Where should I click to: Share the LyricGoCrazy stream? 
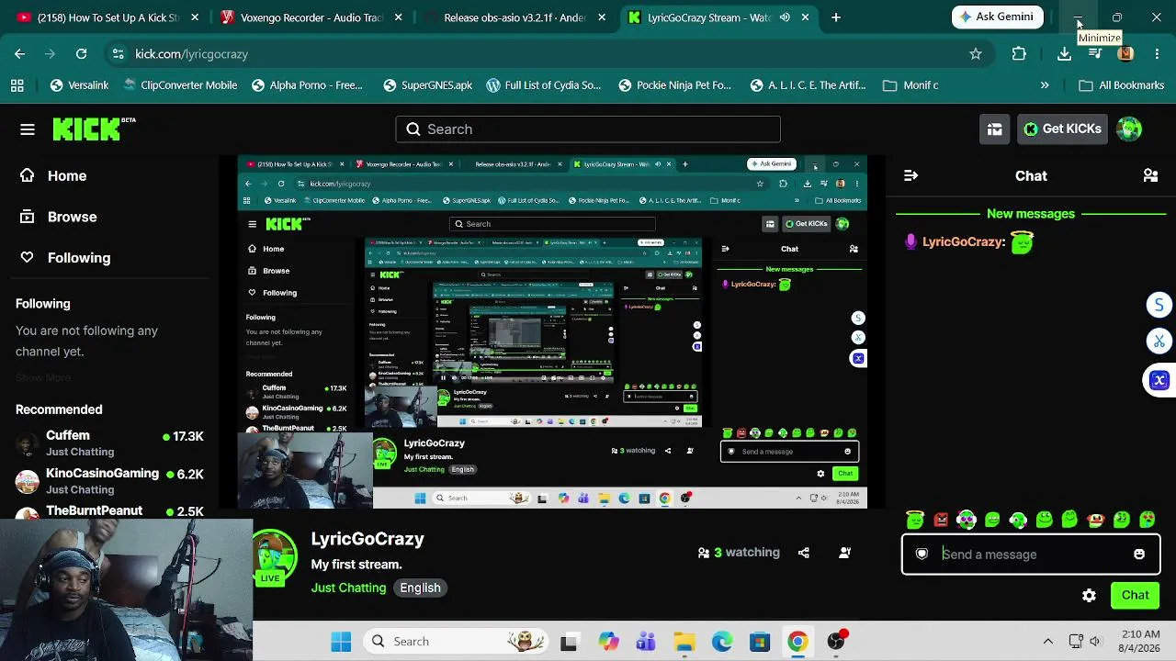click(x=804, y=553)
